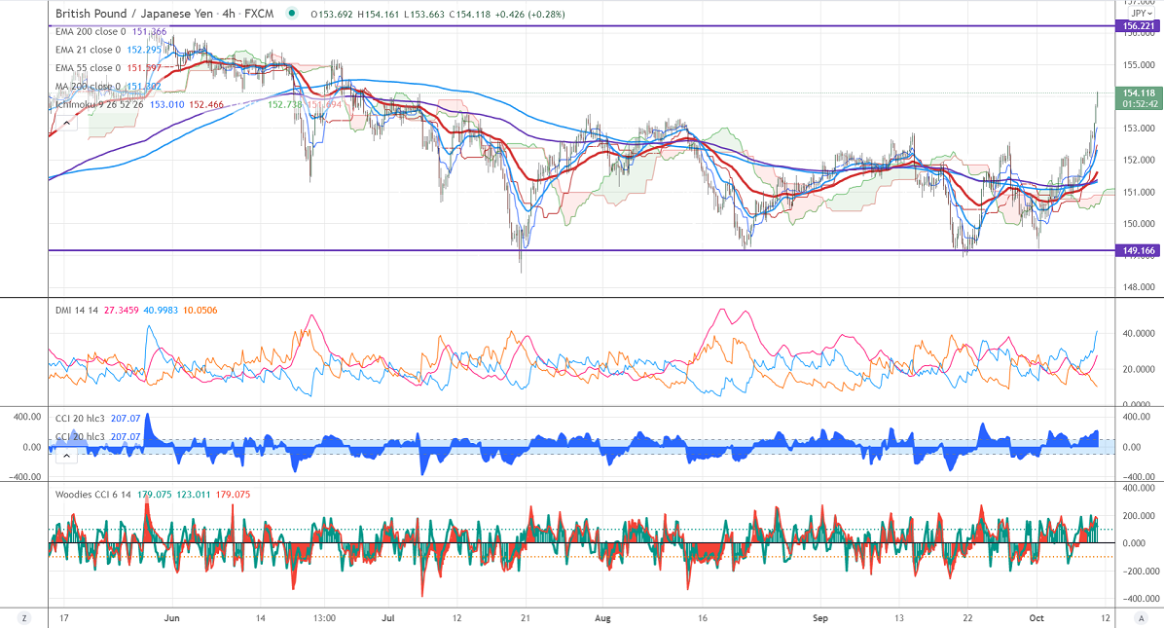The width and height of the screenshot is (1164, 628).
Task: Click the DMI value 27.3459
Action: tap(121, 311)
